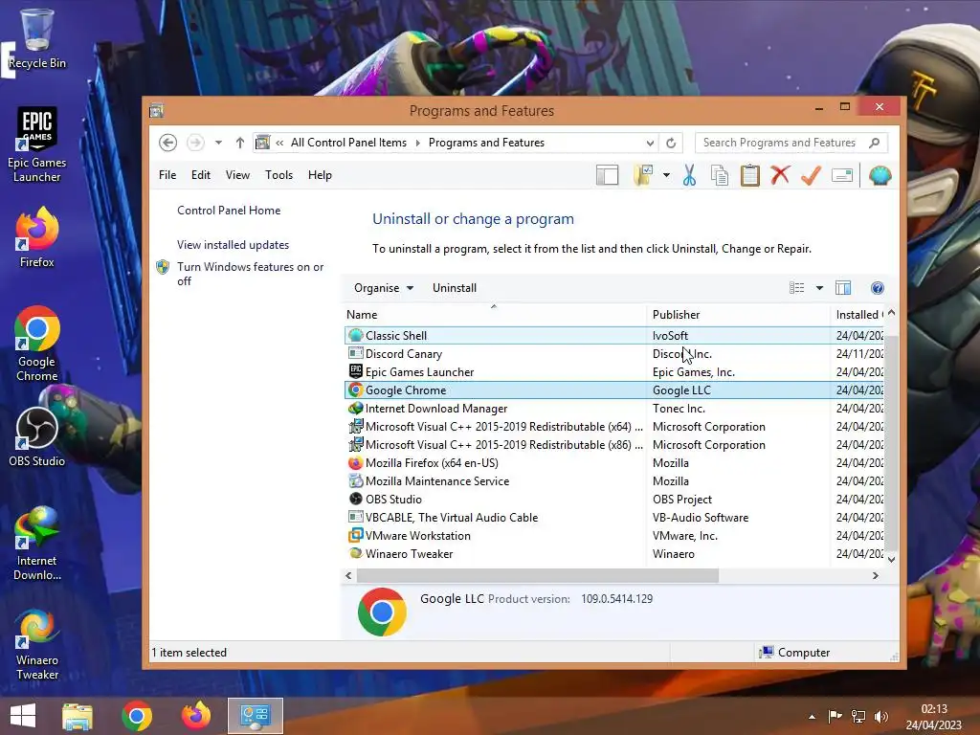
Task: Select Visual C++ 2015-2019 Redistributable (x64) row
Action: 613,426
